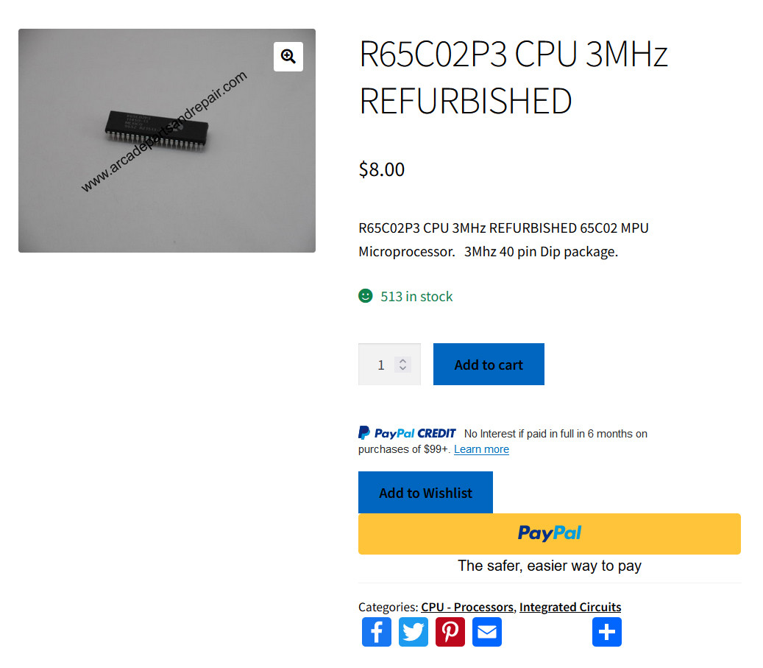Add this item to Wishlist
The height and width of the screenshot is (668, 763).
(425, 493)
